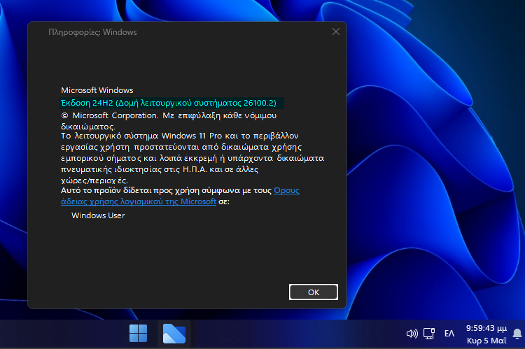Select the Έκδοση 24H2 build version text
Screen dimensions: 525x349
click(x=169, y=103)
